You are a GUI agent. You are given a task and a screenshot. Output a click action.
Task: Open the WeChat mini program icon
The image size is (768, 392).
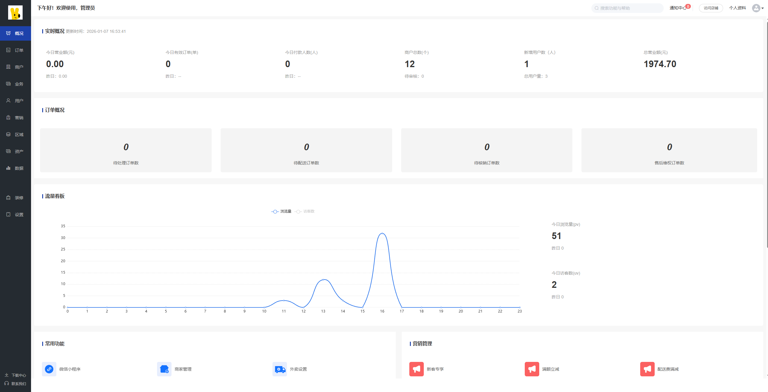pyautogui.click(x=49, y=369)
